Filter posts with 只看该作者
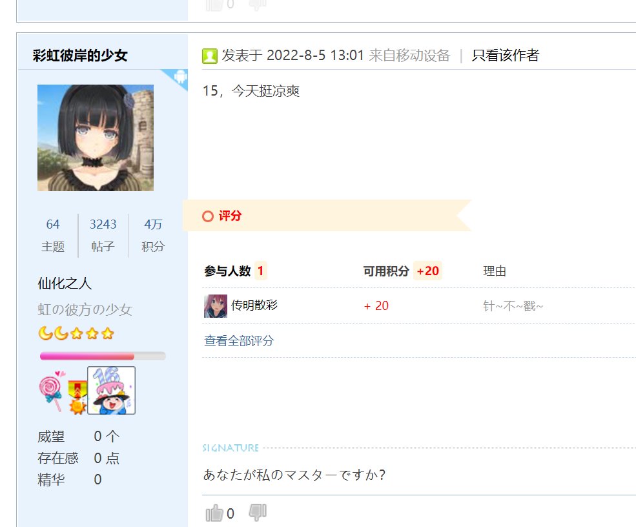Viewport: 636px width, 527px height. [506, 55]
